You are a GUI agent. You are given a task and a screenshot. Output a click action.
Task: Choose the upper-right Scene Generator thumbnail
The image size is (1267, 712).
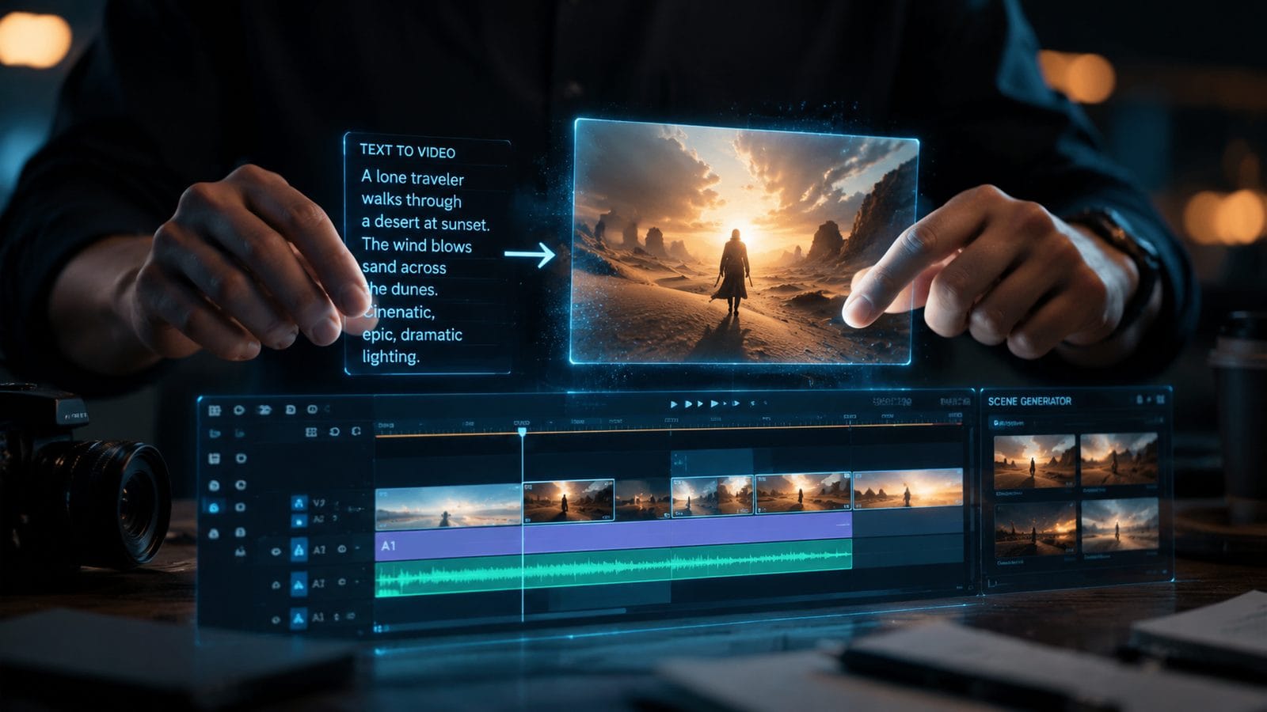[1119, 460]
